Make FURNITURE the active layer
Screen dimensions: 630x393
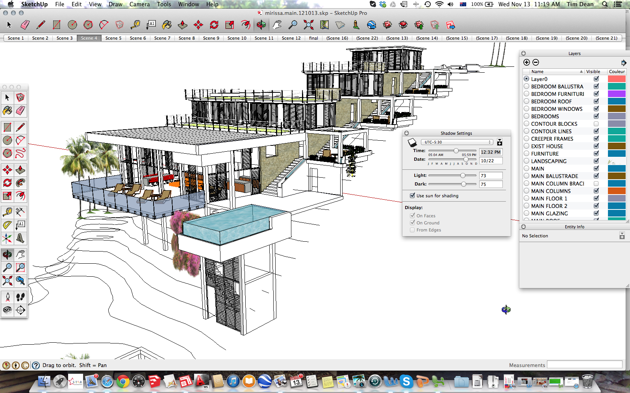[x=526, y=154]
